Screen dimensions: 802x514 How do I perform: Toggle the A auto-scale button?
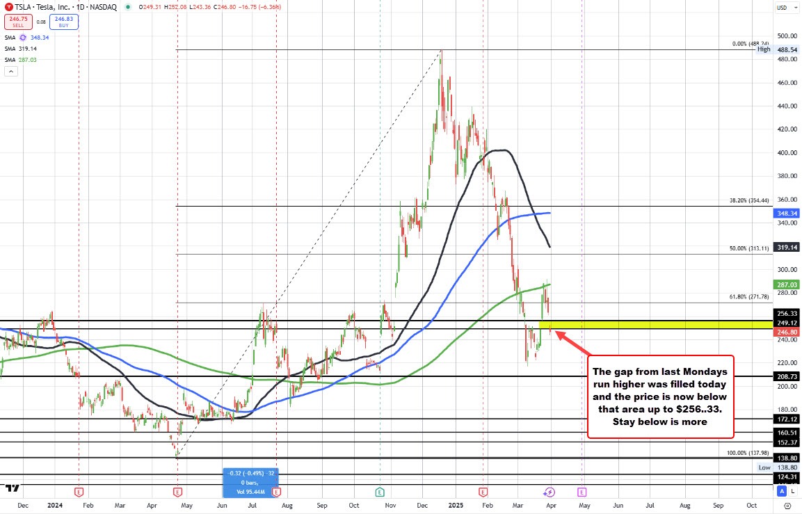click(x=782, y=491)
